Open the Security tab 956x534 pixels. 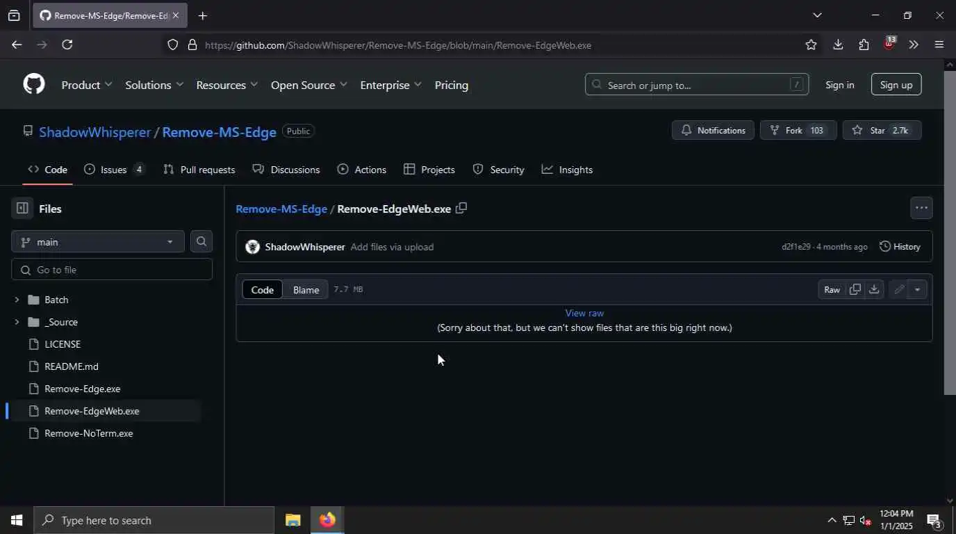(x=498, y=170)
